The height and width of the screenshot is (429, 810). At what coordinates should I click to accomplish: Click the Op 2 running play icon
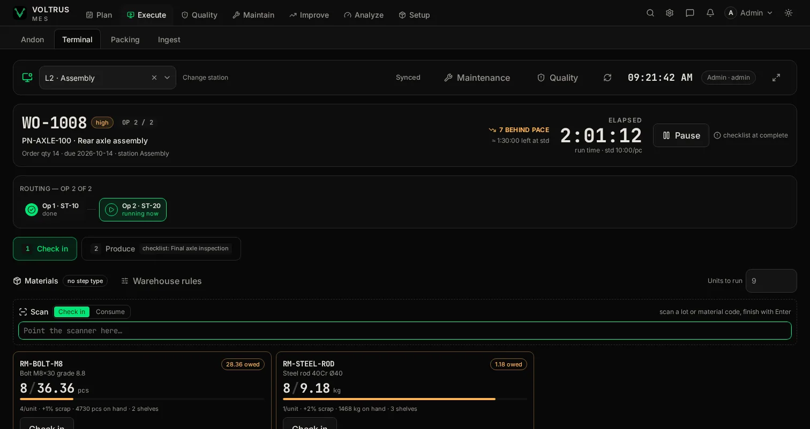[x=111, y=210]
